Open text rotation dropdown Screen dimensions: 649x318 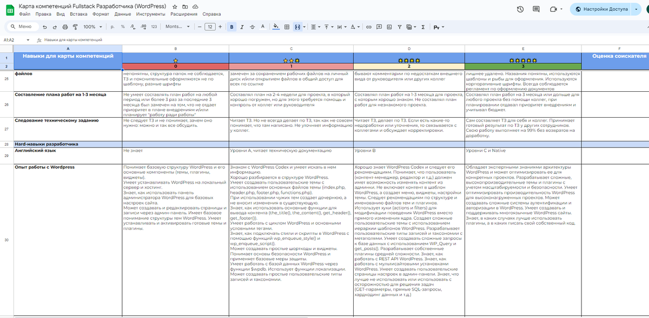pyautogui.click(x=354, y=26)
